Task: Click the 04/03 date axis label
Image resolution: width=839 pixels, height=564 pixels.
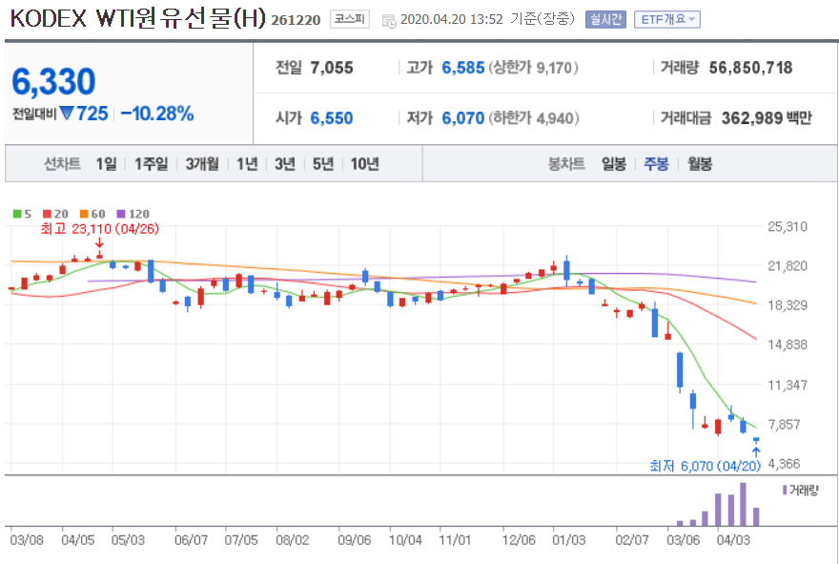Action: coord(733,540)
